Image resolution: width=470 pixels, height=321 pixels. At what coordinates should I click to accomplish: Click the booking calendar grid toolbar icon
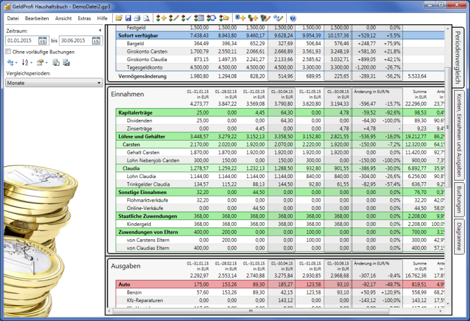point(199,19)
